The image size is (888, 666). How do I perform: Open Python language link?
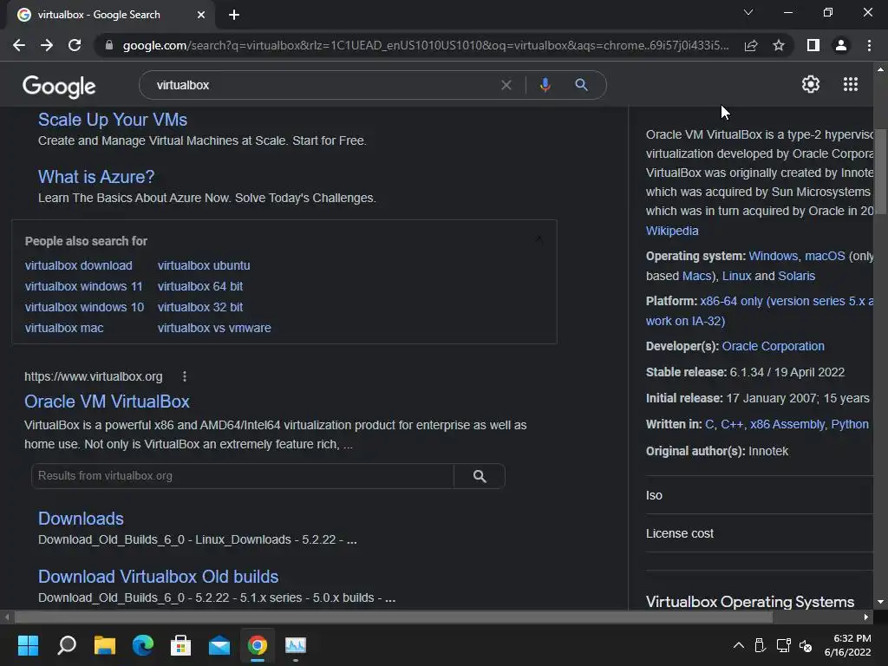(850, 424)
